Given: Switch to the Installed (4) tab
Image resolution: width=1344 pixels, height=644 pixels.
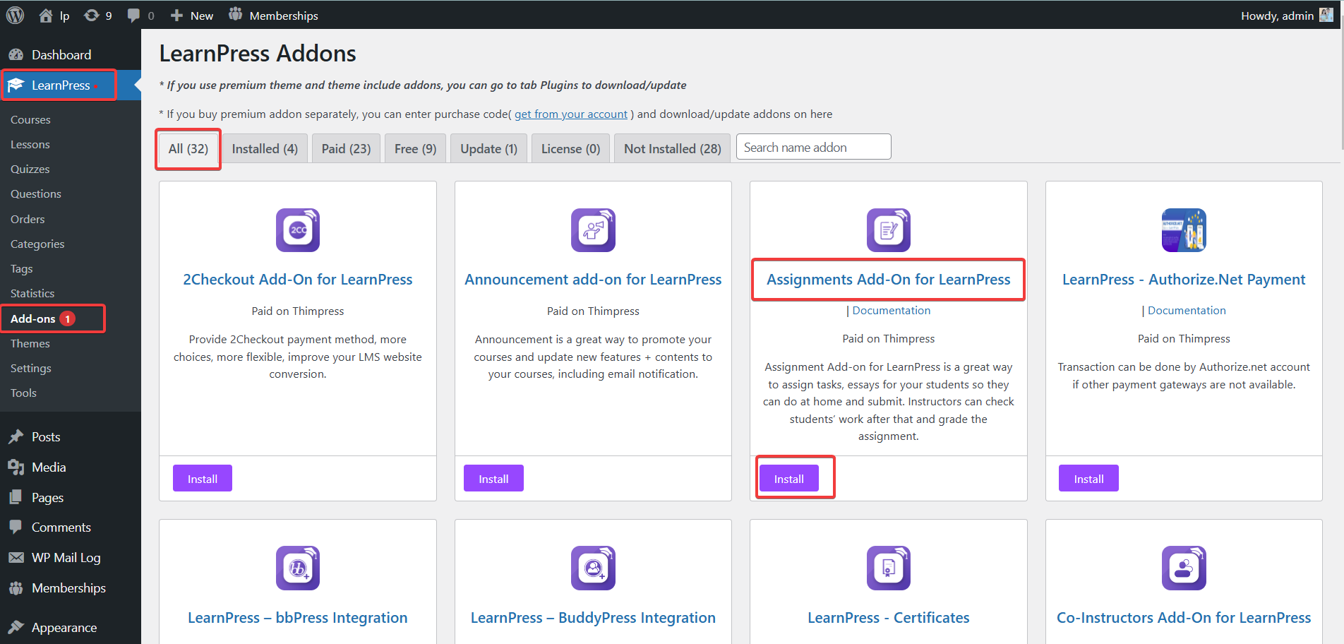Looking at the screenshot, I should pos(265,149).
